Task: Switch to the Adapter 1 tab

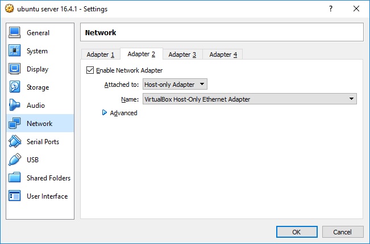Action: tap(100, 54)
